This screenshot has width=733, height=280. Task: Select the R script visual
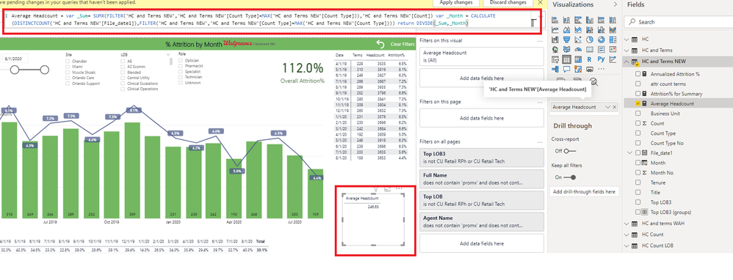(590, 59)
